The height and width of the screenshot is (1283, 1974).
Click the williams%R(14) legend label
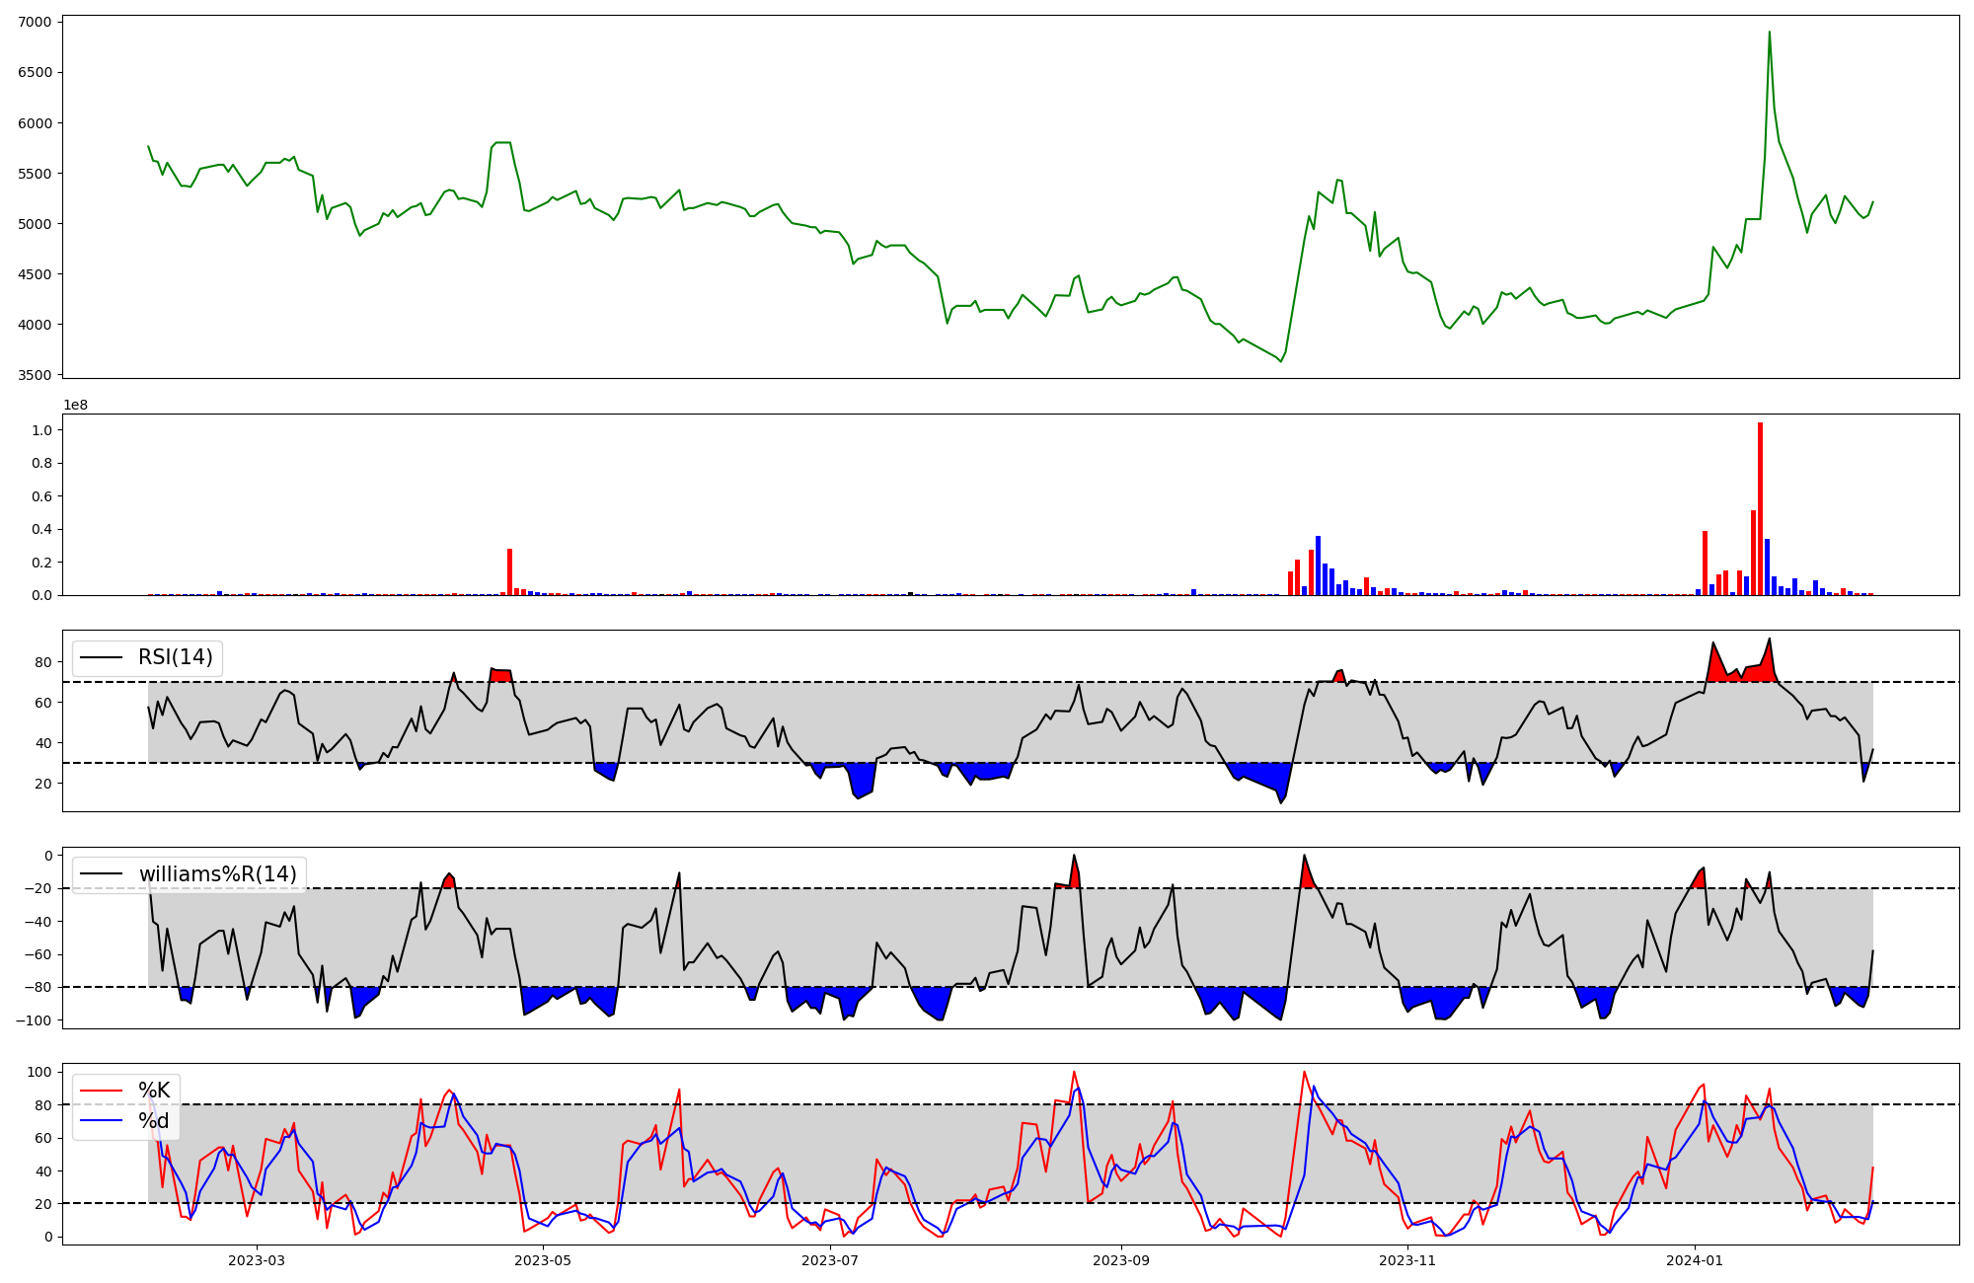tap(217, 874)
